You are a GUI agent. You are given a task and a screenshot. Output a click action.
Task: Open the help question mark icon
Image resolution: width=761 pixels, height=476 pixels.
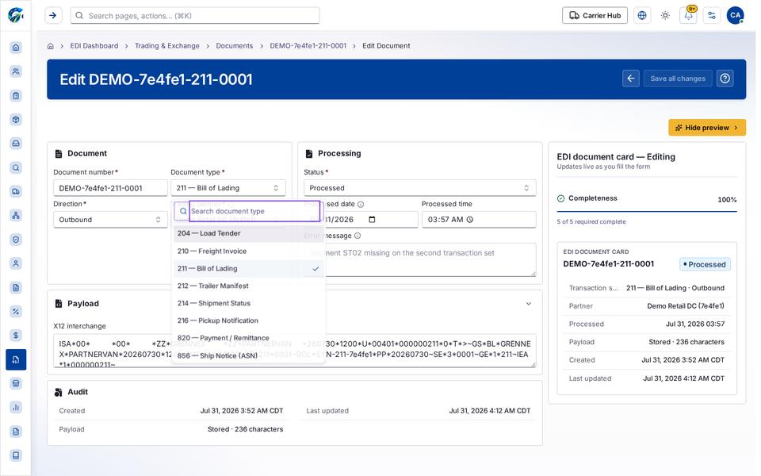[x=725, y=79]
